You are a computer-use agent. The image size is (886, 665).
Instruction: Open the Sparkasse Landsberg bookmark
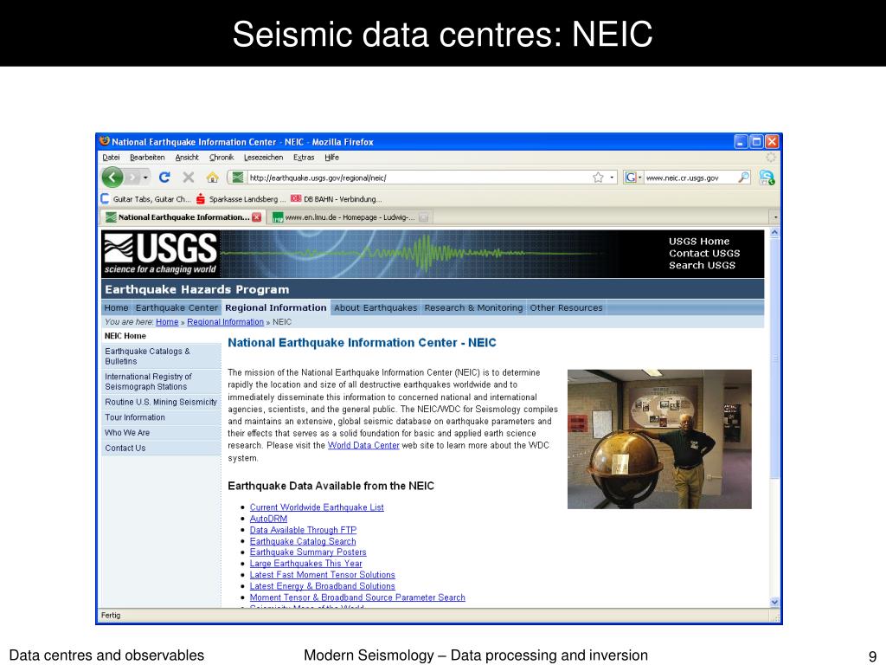241,199
